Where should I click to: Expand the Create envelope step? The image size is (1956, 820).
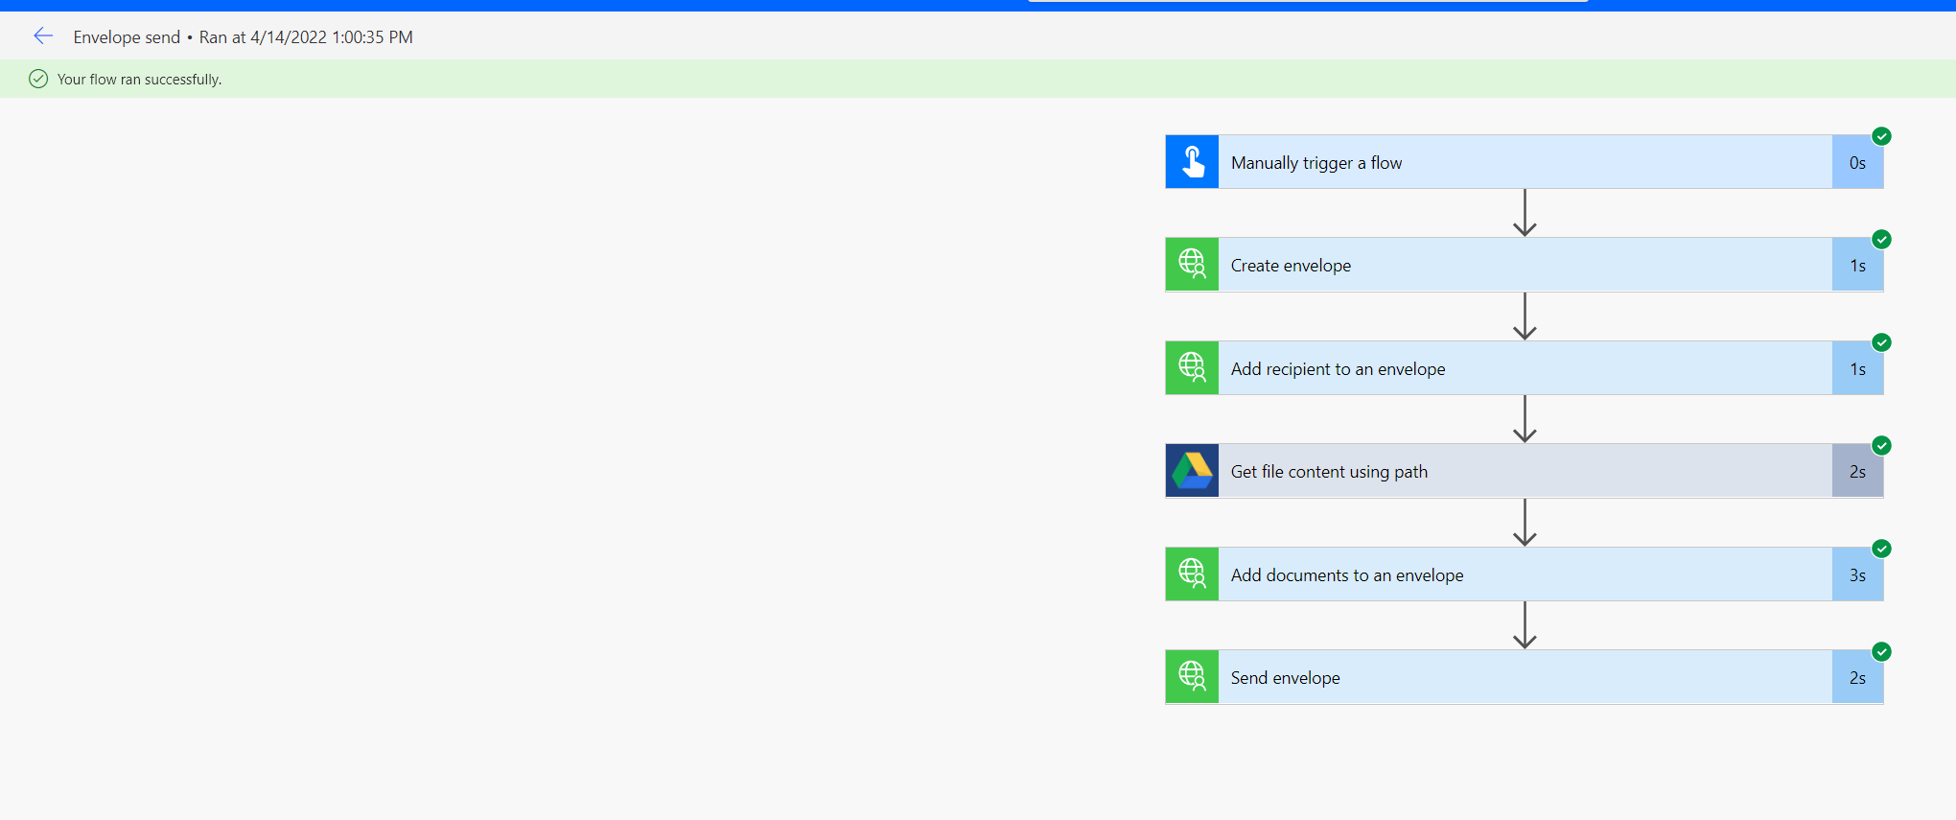1525,265
